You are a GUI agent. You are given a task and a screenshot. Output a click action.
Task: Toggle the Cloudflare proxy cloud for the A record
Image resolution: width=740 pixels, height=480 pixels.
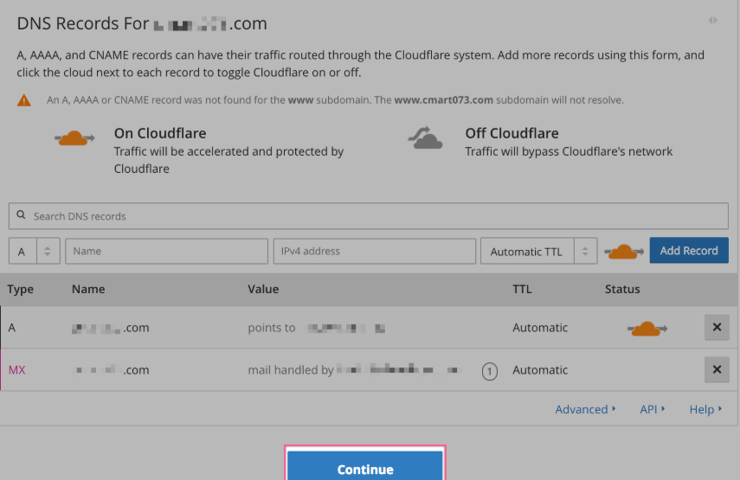tap(647, 329)
